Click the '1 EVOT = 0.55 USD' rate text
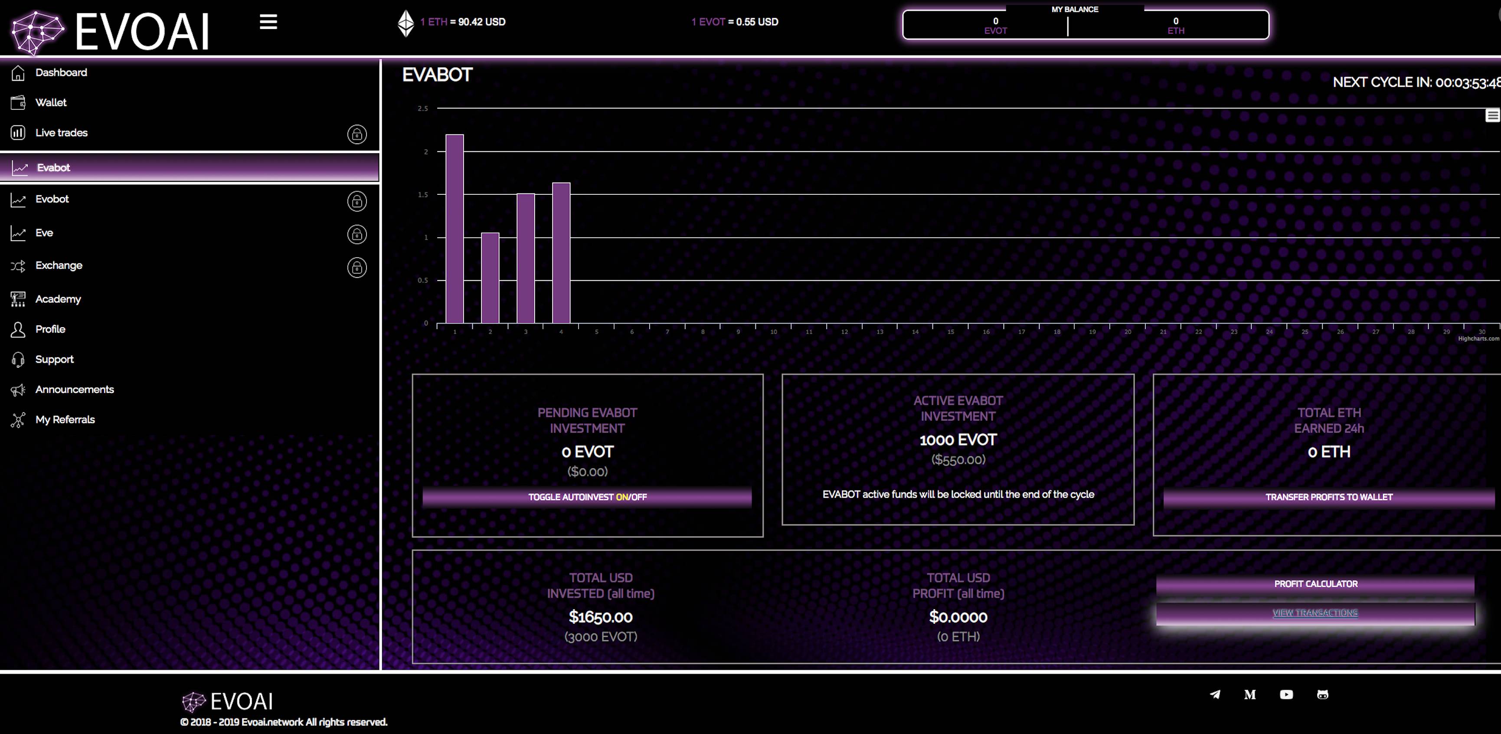 (x=735, y=22)
